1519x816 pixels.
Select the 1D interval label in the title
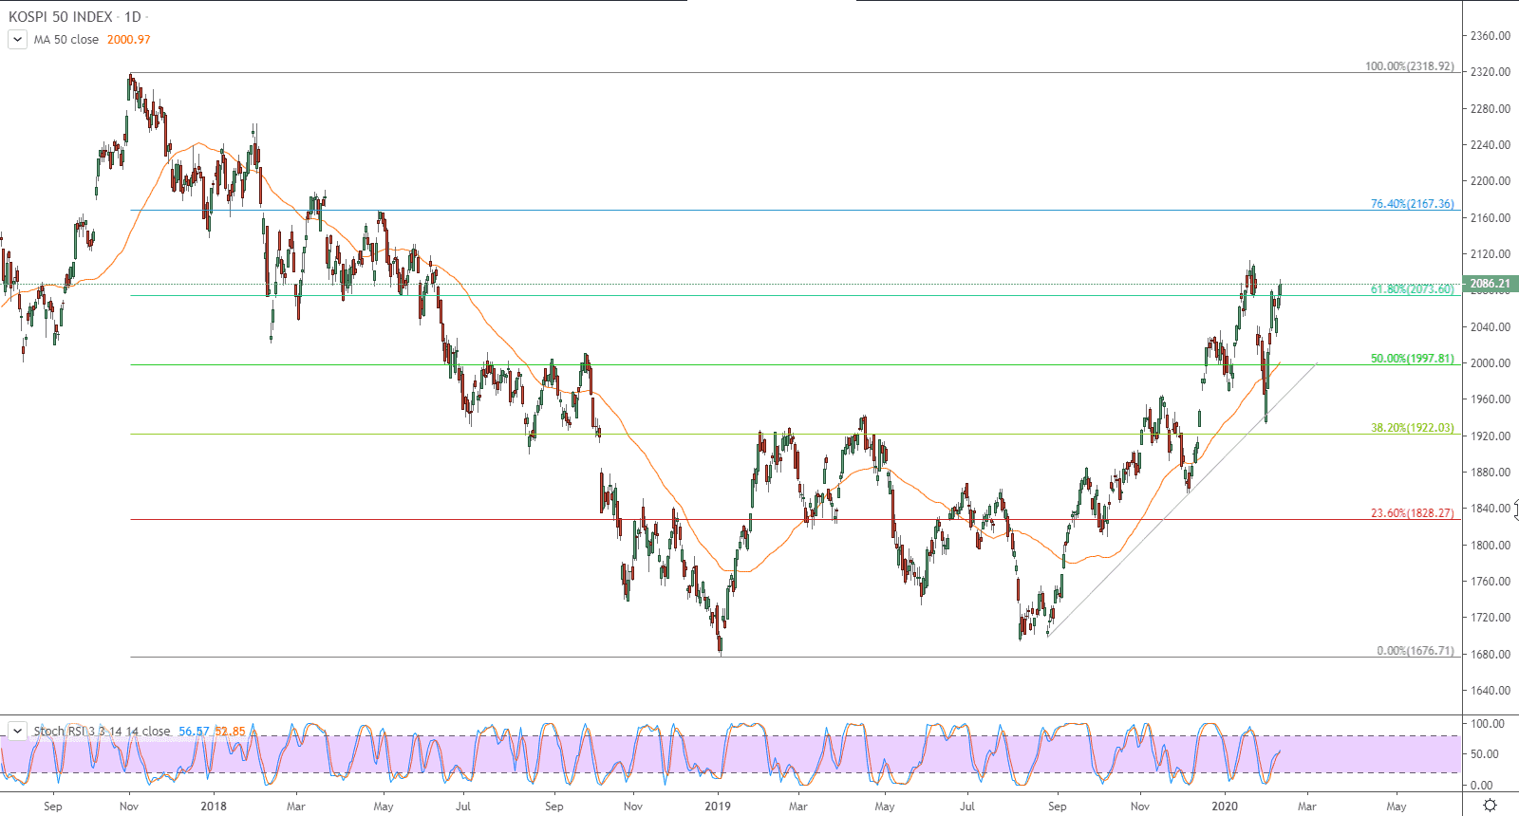coord(133,17)
